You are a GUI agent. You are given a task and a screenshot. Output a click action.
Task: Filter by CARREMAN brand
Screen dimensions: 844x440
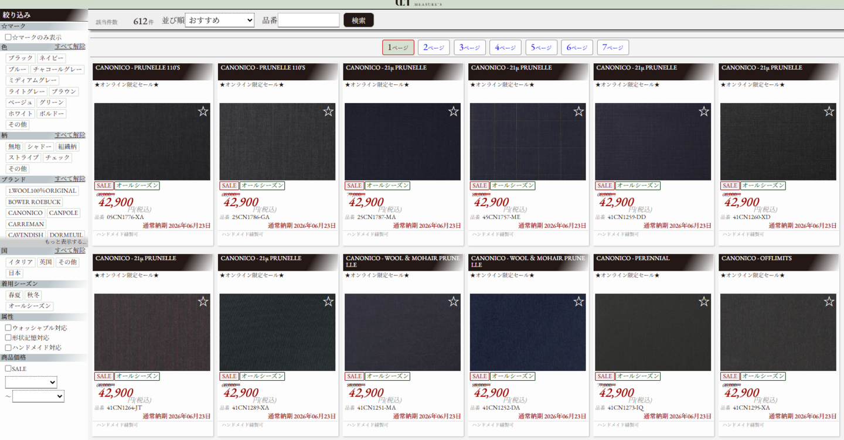pos(26,224)
